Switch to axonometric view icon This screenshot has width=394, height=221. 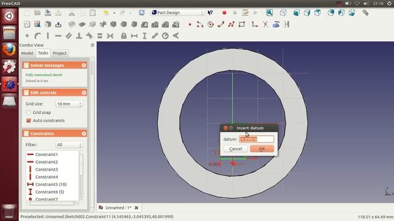[x=283, y=13]
